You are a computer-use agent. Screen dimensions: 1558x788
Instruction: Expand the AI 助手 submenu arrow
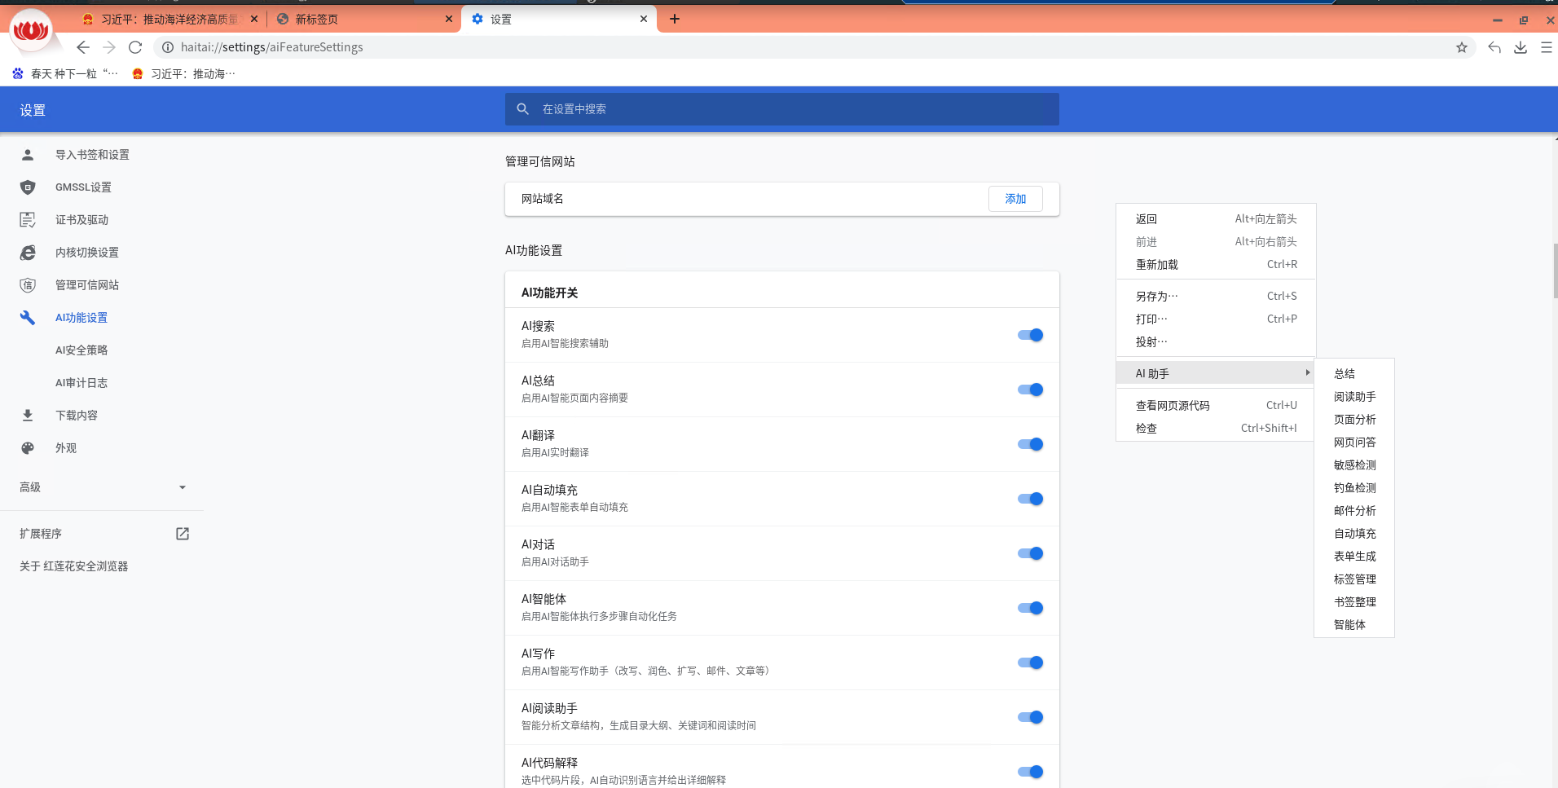(x=1307, y=372)
